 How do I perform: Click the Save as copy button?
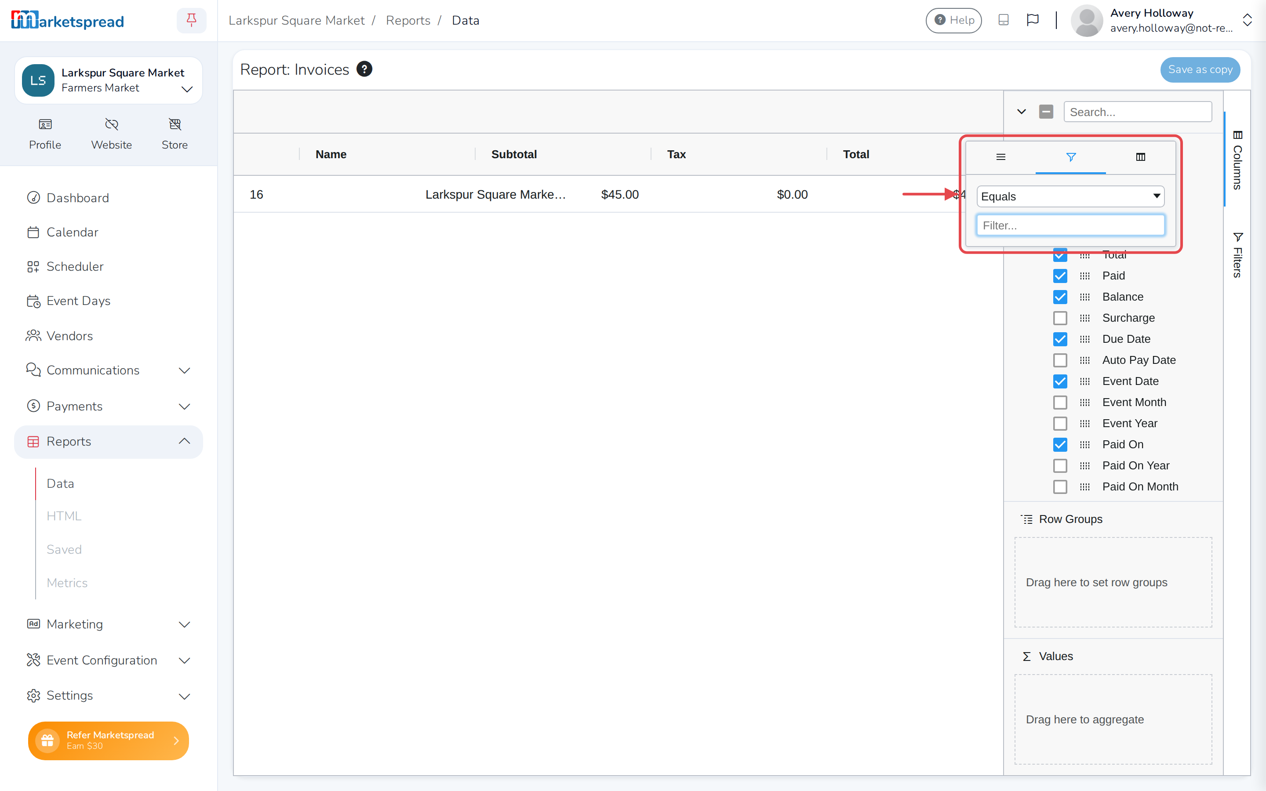point(1200,69)
